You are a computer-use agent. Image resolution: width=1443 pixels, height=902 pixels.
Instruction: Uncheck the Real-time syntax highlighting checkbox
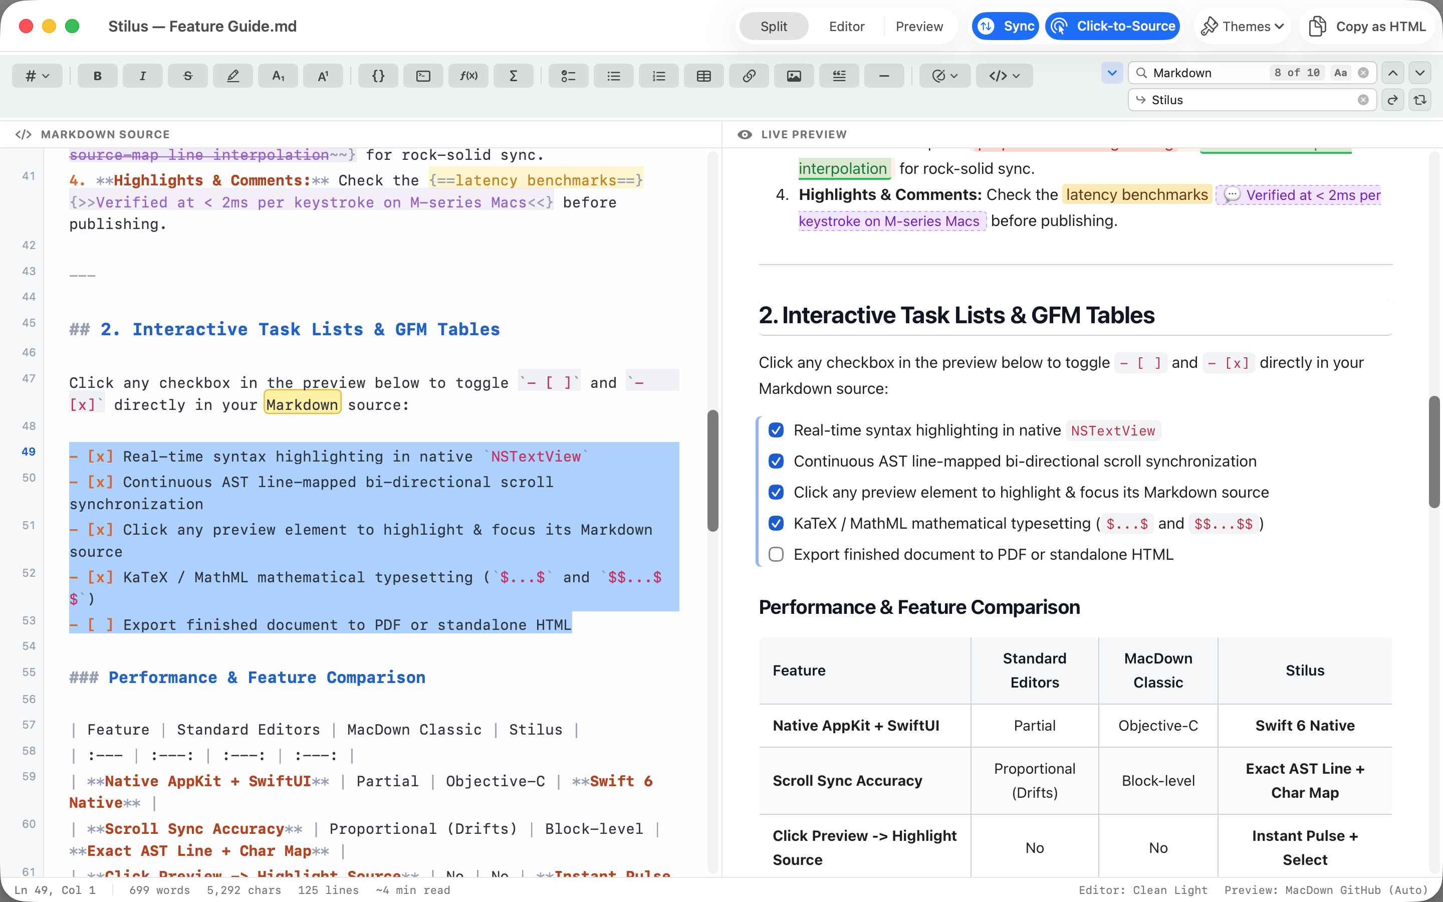click(x=776, y=430)
